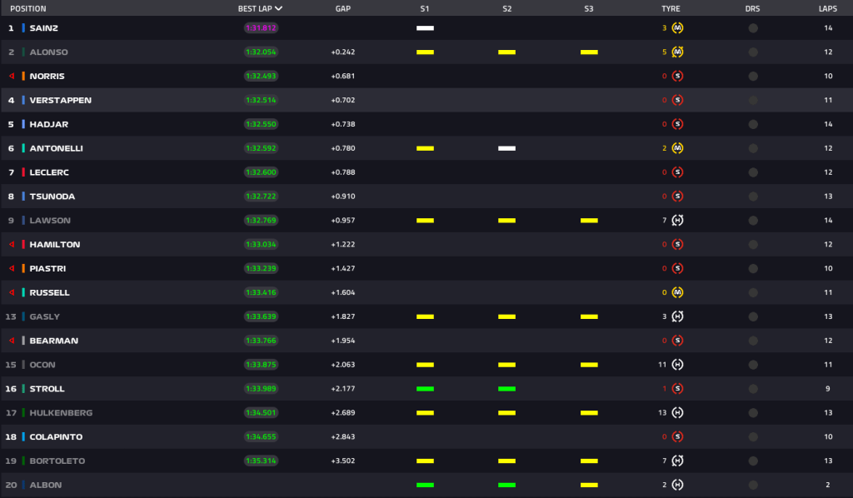Click Lawson's hard tyre icon
This screenshot has height=498, width=853.
677,220
